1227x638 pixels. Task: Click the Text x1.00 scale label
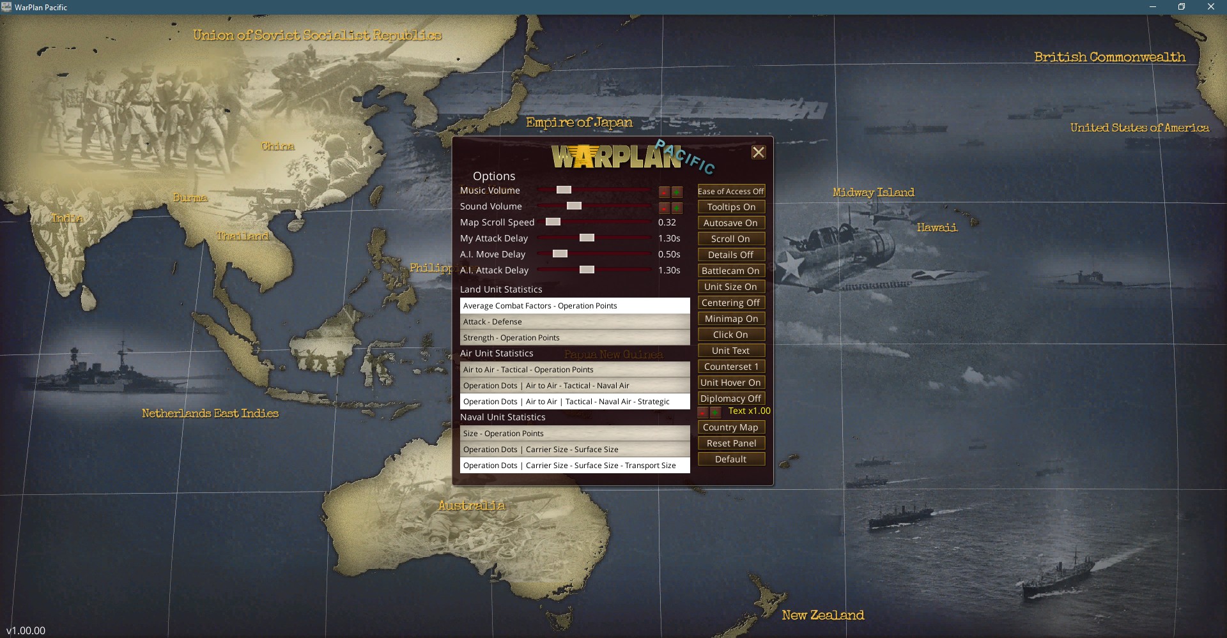coord(749,411)
